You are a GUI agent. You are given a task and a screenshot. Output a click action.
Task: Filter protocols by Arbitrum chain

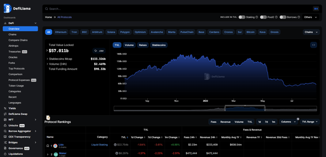[x=97, y=32]
